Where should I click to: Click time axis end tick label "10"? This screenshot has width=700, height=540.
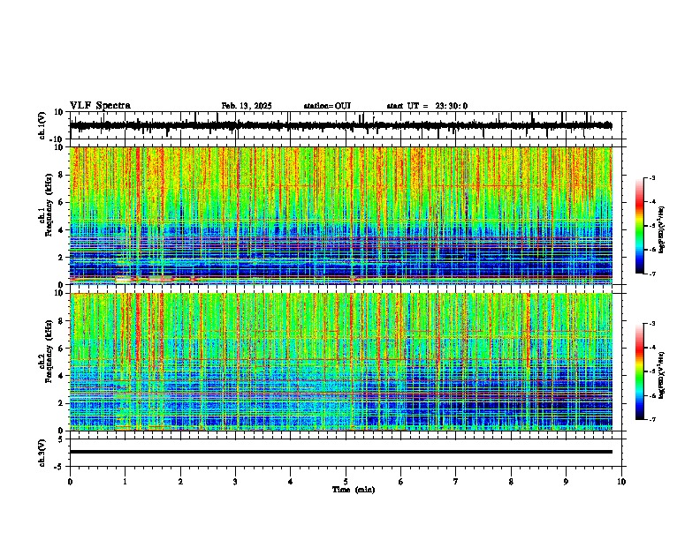(x=621, y=482)
